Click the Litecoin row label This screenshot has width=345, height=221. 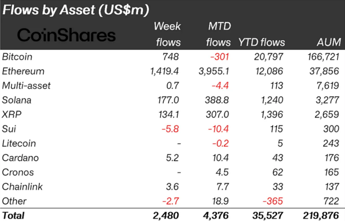point(19,143)
